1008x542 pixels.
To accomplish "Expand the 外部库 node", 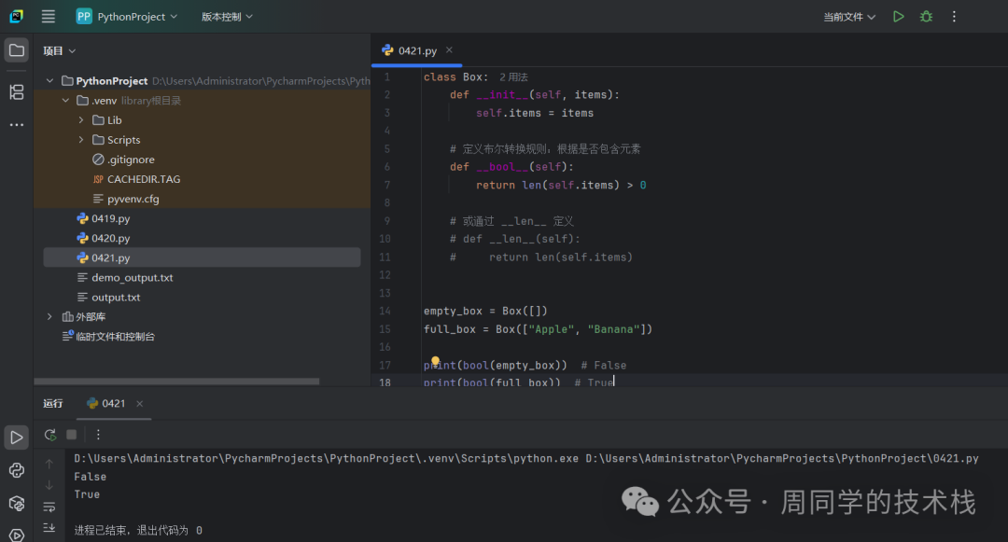I will [49, 317].
